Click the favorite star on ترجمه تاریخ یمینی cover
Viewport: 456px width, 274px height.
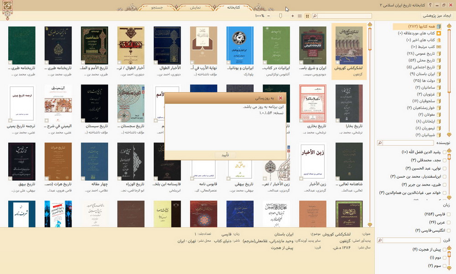[10, 120]
